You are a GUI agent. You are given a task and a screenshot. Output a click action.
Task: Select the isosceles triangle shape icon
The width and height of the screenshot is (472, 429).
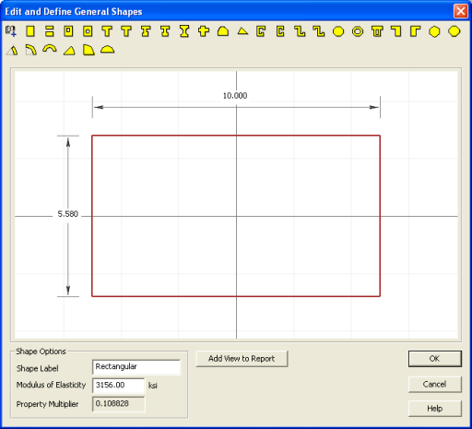coord(242,31)
